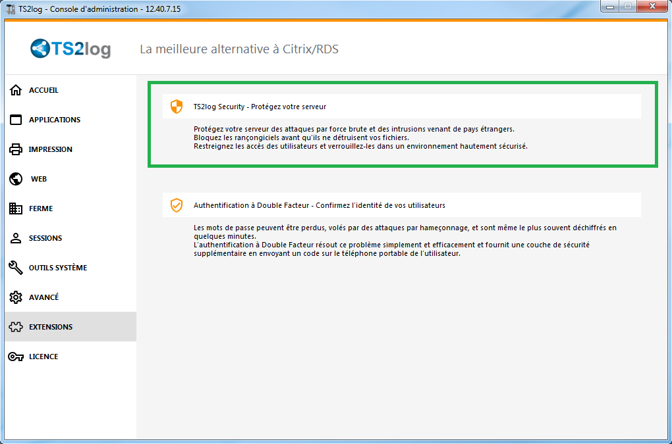The height and width of the screenshot is (444, 672).
Task: Click the Outils Système wrench icon
Action: 16,268
